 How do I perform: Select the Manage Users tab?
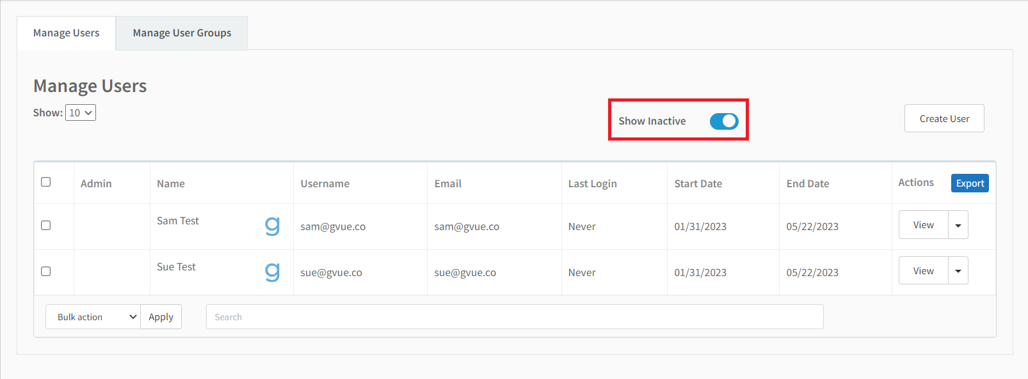point(67,33)
